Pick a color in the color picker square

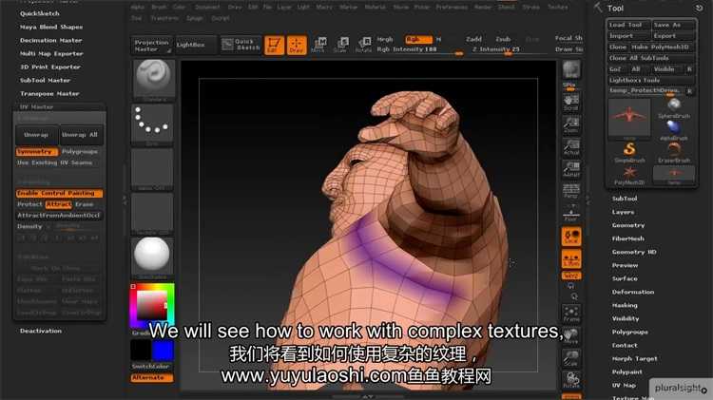[151, 305]
